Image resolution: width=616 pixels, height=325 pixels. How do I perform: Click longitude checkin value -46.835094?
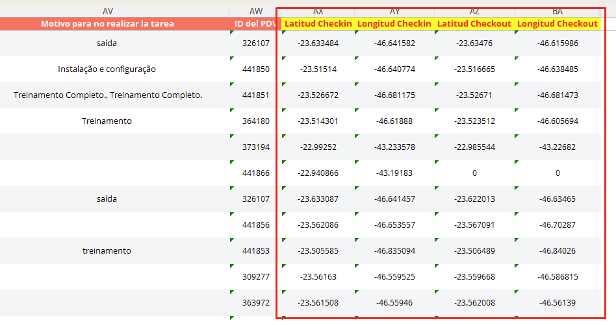[394, 251]
